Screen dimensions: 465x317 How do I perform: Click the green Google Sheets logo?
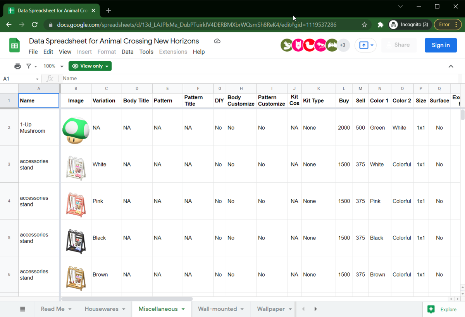point(14,45)
